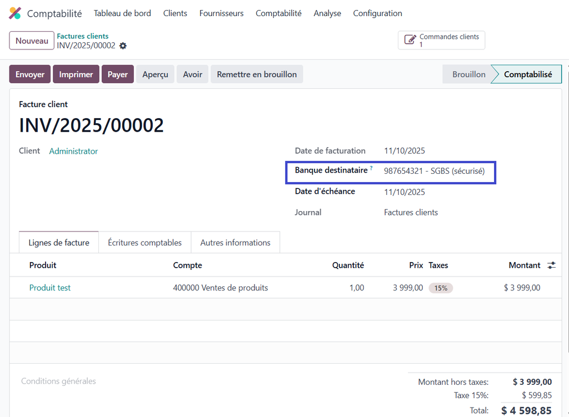Viewport: 569px width, 417px height.
Task: Click the 400000 Ventes de produits account cell
Action: (221, 288)
